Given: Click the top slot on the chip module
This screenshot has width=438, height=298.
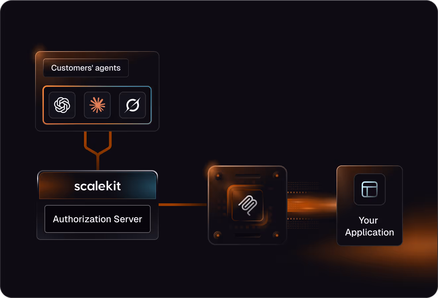Looking at the screenshot, I should click(x=248, y=176).
